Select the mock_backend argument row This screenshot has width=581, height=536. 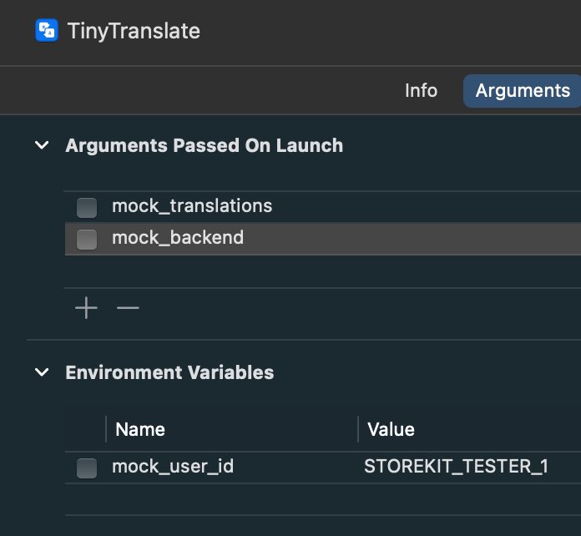coord(323,239)
